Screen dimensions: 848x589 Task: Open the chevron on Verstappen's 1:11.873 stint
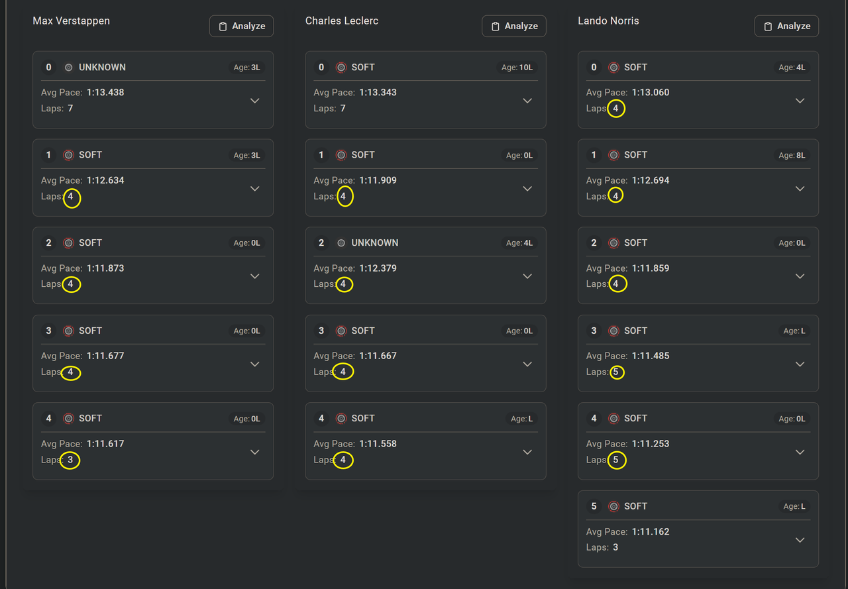pyautogui.click(x=255, y=276)
